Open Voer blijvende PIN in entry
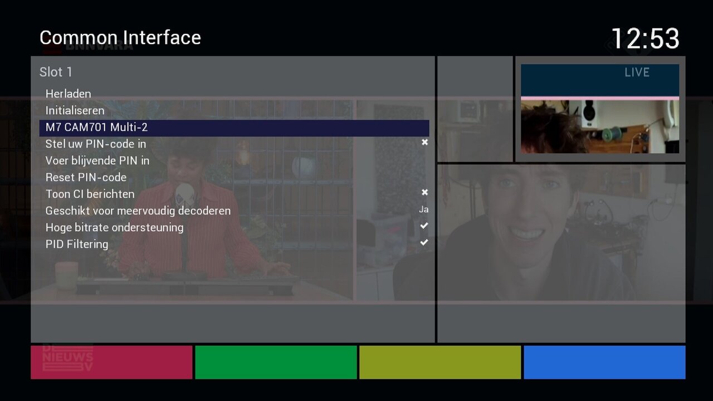The image size is (713, 401). 97,160
